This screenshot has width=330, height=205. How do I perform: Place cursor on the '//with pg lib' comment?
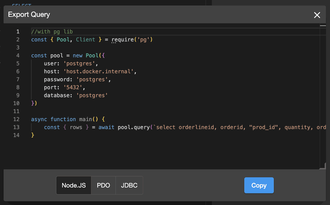click(x=52, y=32)
